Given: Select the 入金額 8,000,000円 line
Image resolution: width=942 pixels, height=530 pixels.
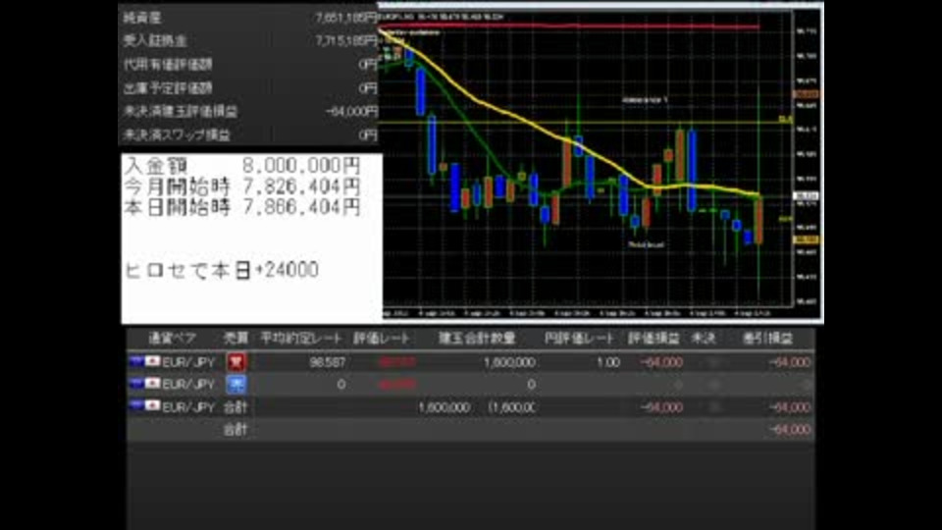Looking at the screenshot, I should tap(242, 165).
